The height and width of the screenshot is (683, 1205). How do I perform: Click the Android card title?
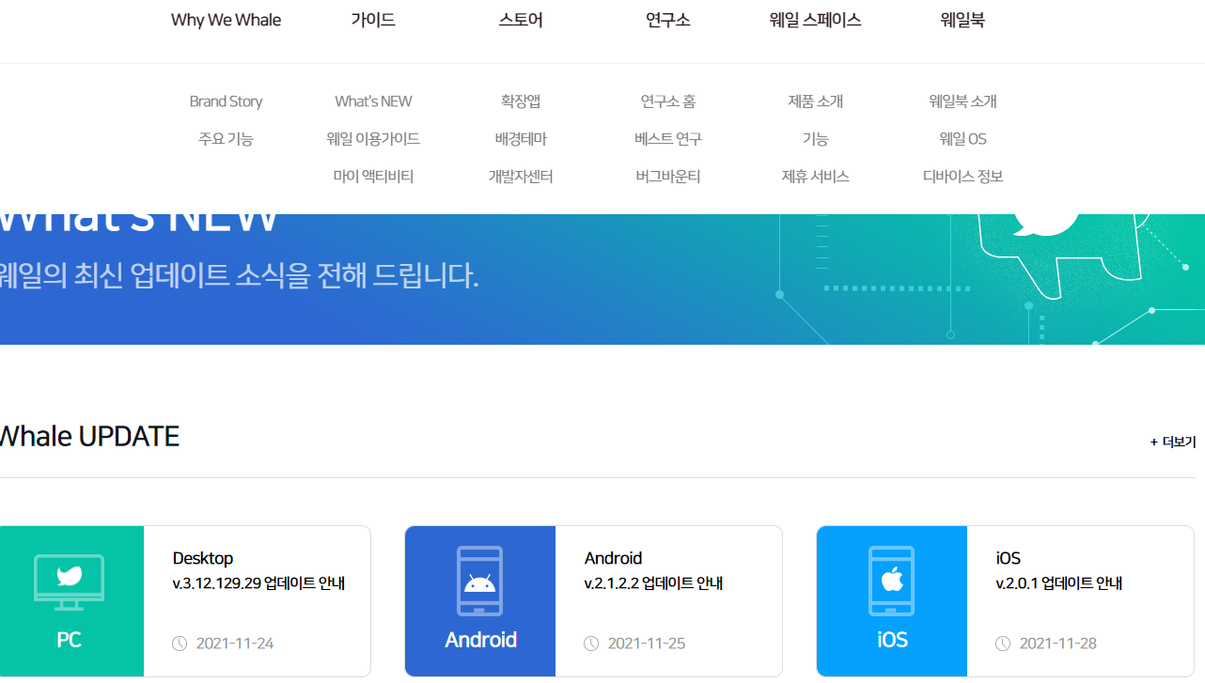click(613, 558)
